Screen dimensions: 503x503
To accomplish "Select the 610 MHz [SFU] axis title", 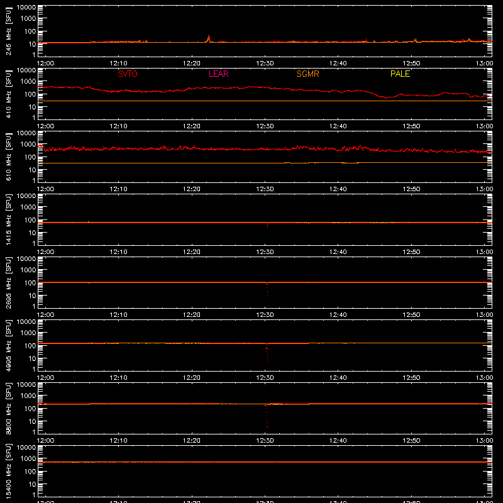I will click(8, 157).
